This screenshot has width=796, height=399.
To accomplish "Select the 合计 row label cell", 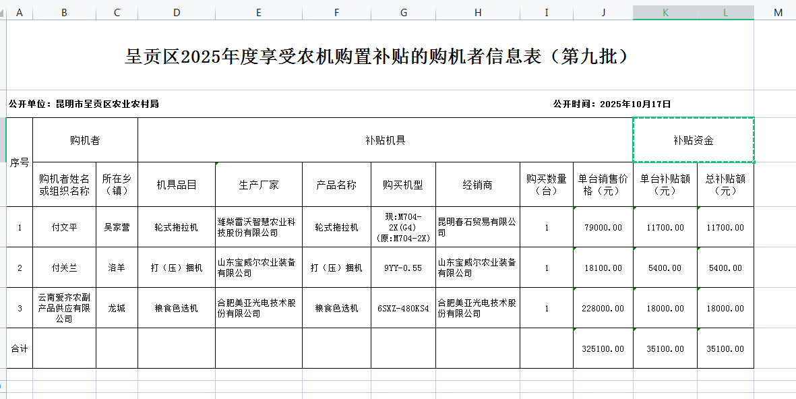I will coord(19,348).
